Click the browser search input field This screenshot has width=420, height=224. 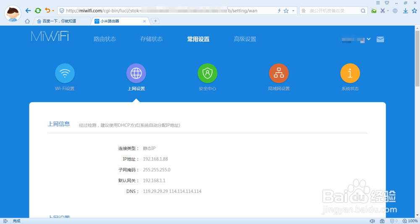click(333, 11)
